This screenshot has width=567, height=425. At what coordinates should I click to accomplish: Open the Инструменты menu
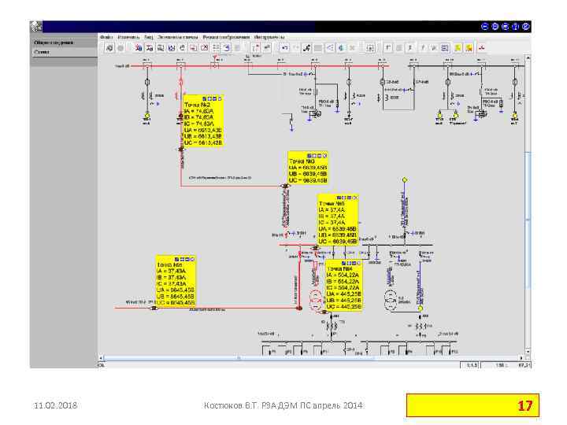coord(269,37)
